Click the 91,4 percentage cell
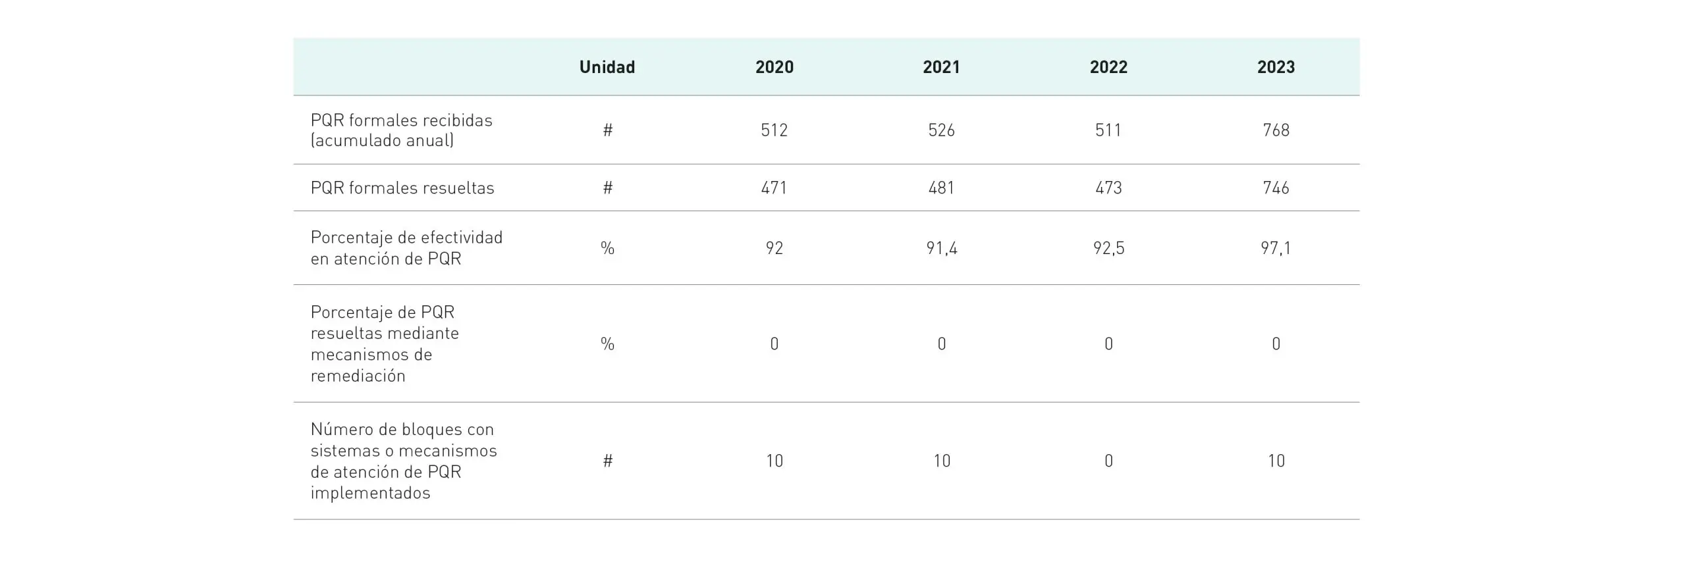 click(x=941, y=248)
